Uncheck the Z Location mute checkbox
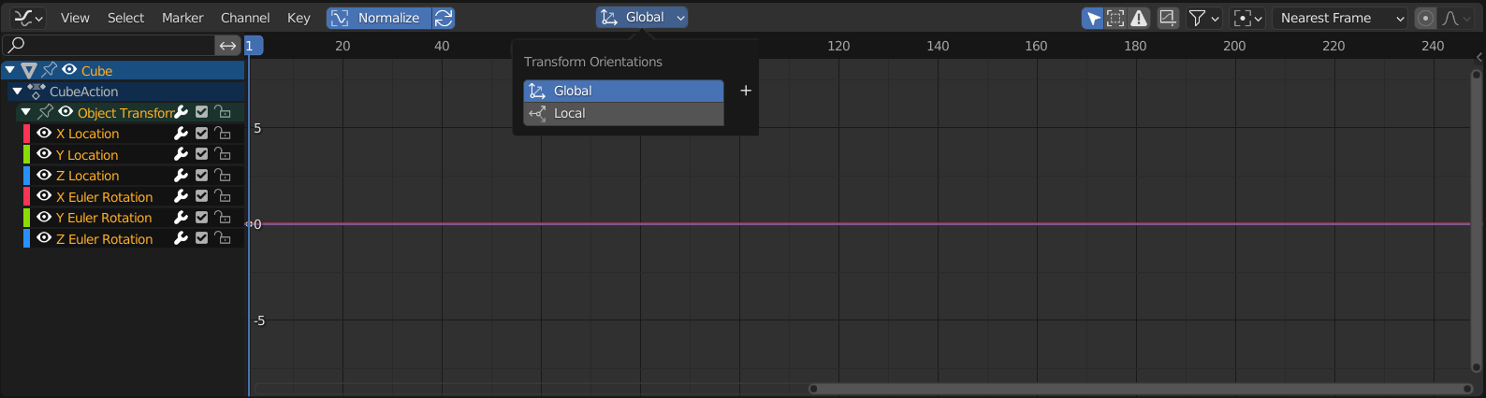Screen dimensions: 1486x398 pyautogui.click(x=201, y=176)
